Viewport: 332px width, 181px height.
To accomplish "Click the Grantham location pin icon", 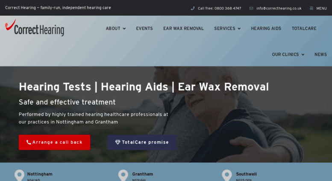I will (123, 175).
